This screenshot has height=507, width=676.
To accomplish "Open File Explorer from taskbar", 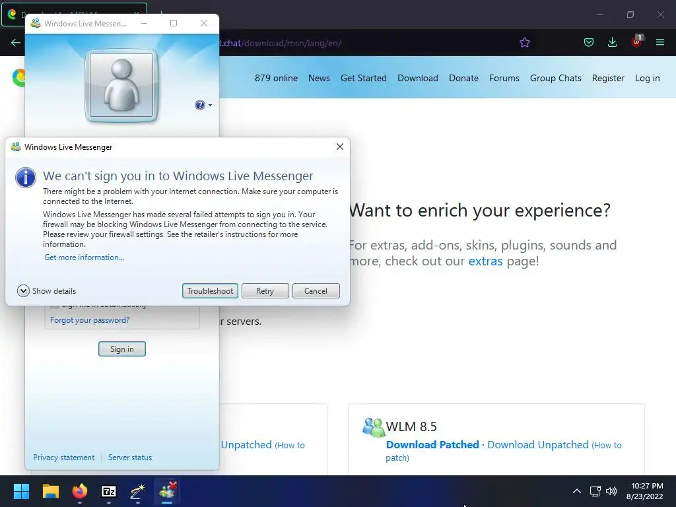I will [50, 491].
